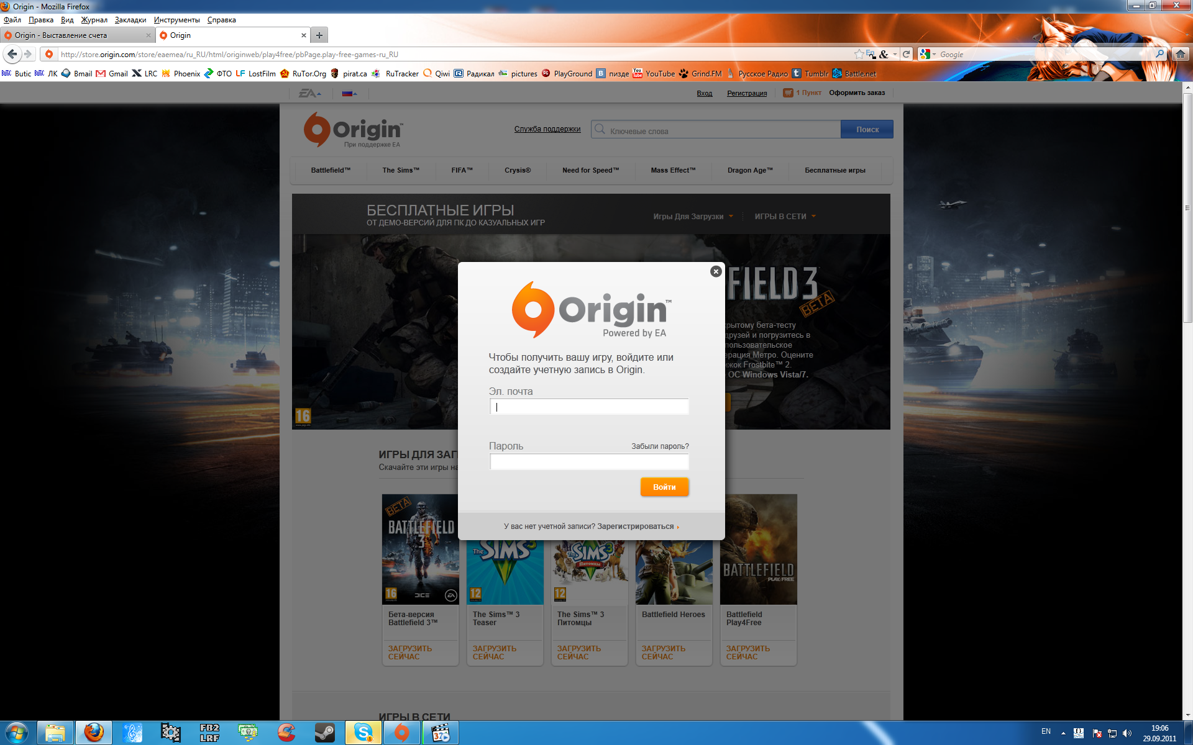
Task: Click the Войти login button
Action: (664, 487)
